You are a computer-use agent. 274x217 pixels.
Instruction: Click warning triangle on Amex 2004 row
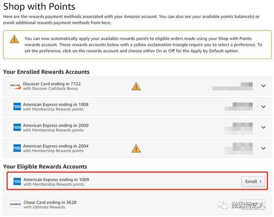[x=136, y=149]
